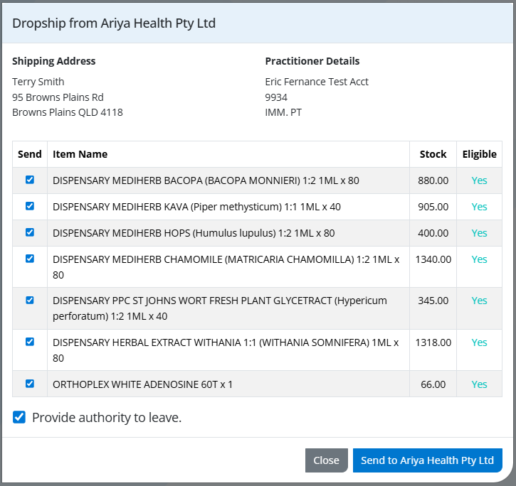Click stock value 345.00
The image size is (516, 486).
(433, 301)
